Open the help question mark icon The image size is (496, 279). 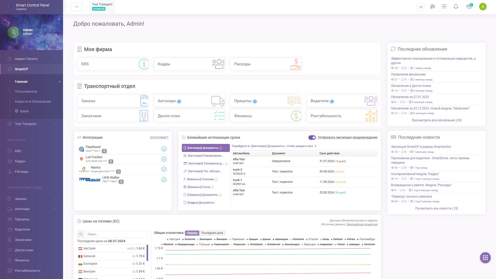pos(421,7)
